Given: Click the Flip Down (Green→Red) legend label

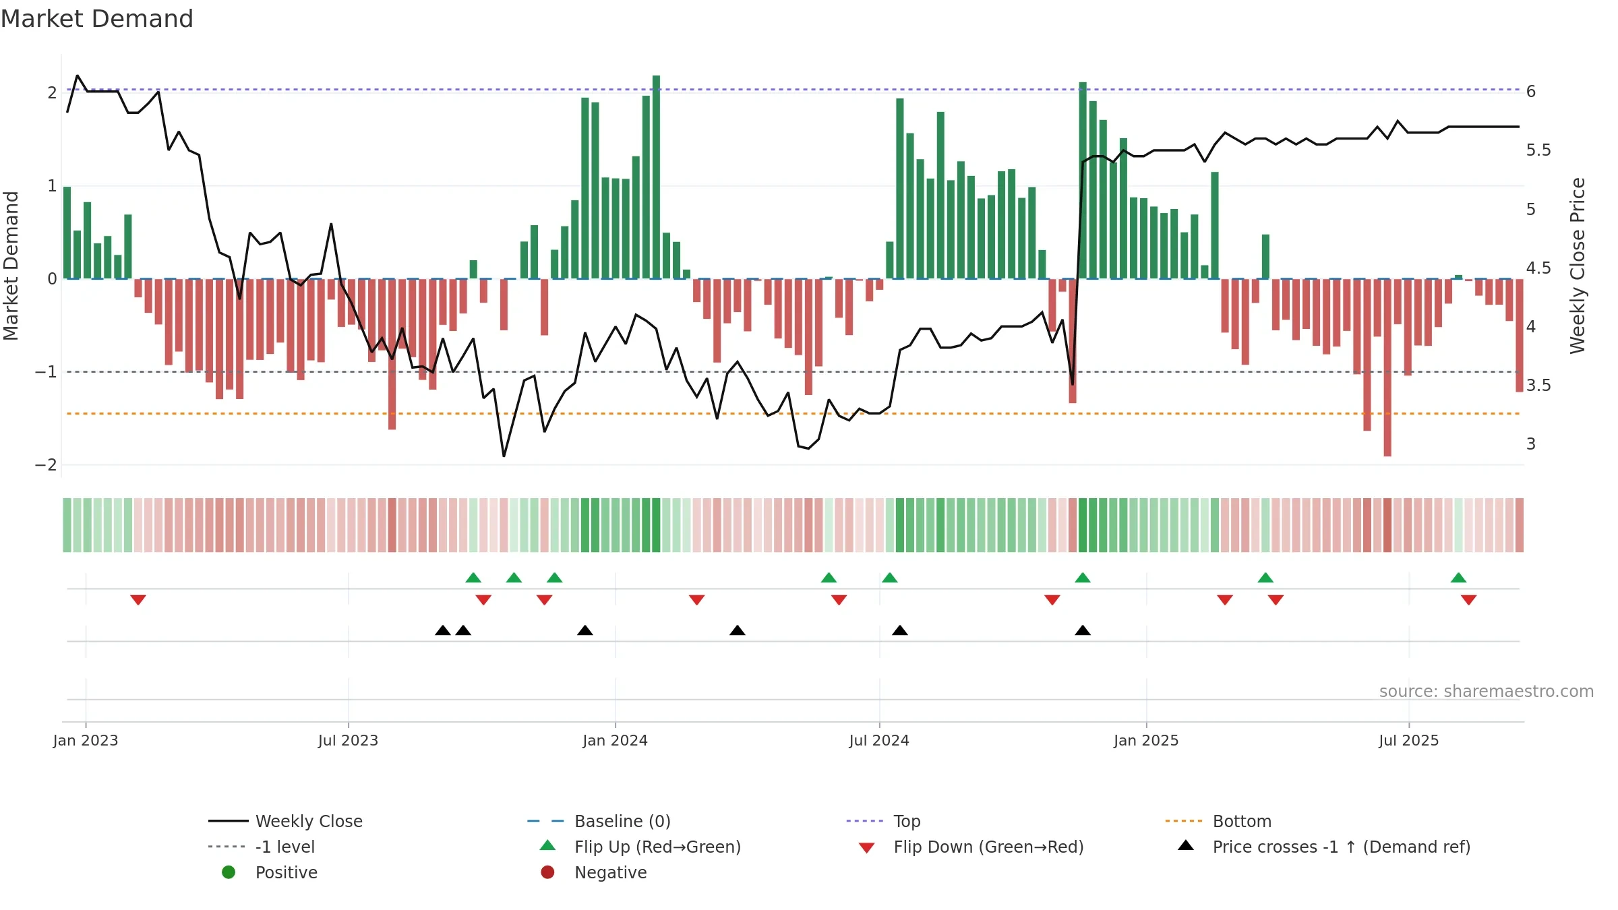Looking at the screenshot, I should coord(988,847).
